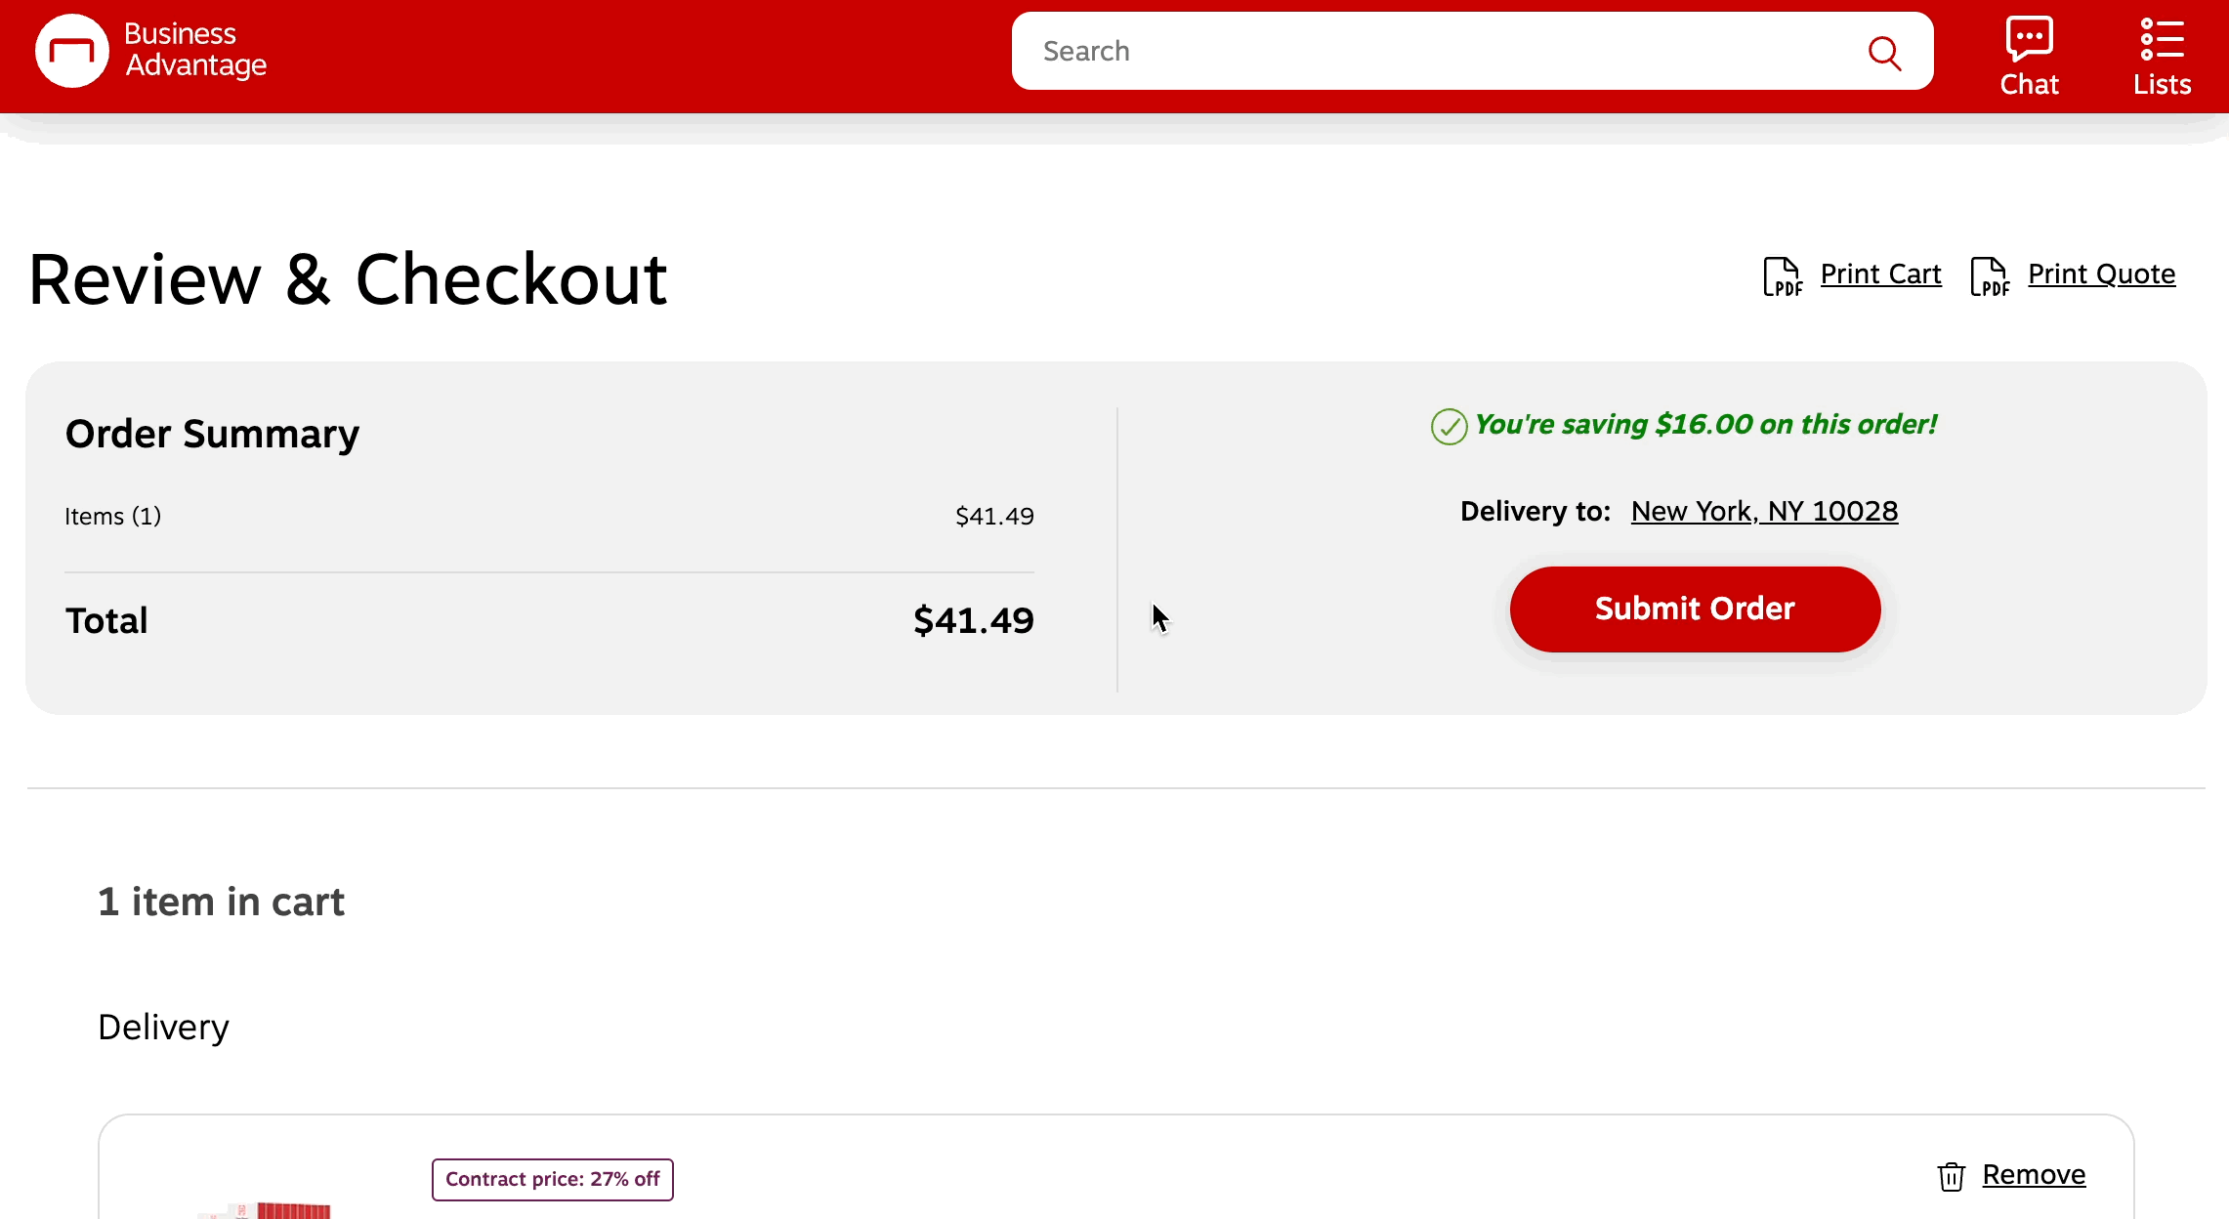This screenshot has height=1219, width=2229.
Task: Click the Business Advantage header text
Action: point(195,50)
